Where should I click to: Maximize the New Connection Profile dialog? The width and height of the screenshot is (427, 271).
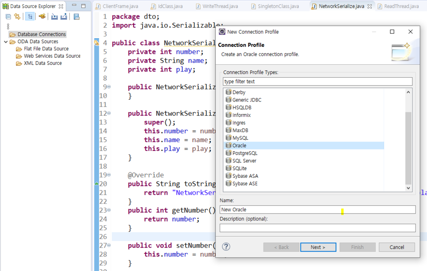[x=392, y=32]
